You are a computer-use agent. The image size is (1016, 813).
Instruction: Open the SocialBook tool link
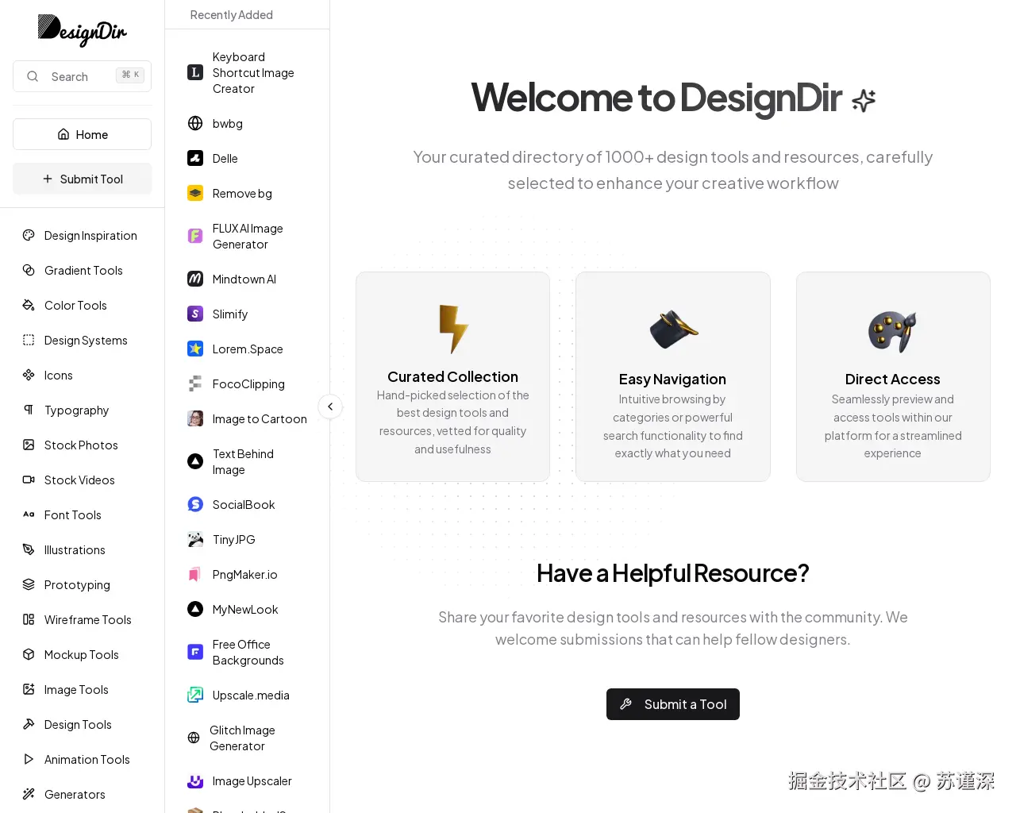click(247, 504)
